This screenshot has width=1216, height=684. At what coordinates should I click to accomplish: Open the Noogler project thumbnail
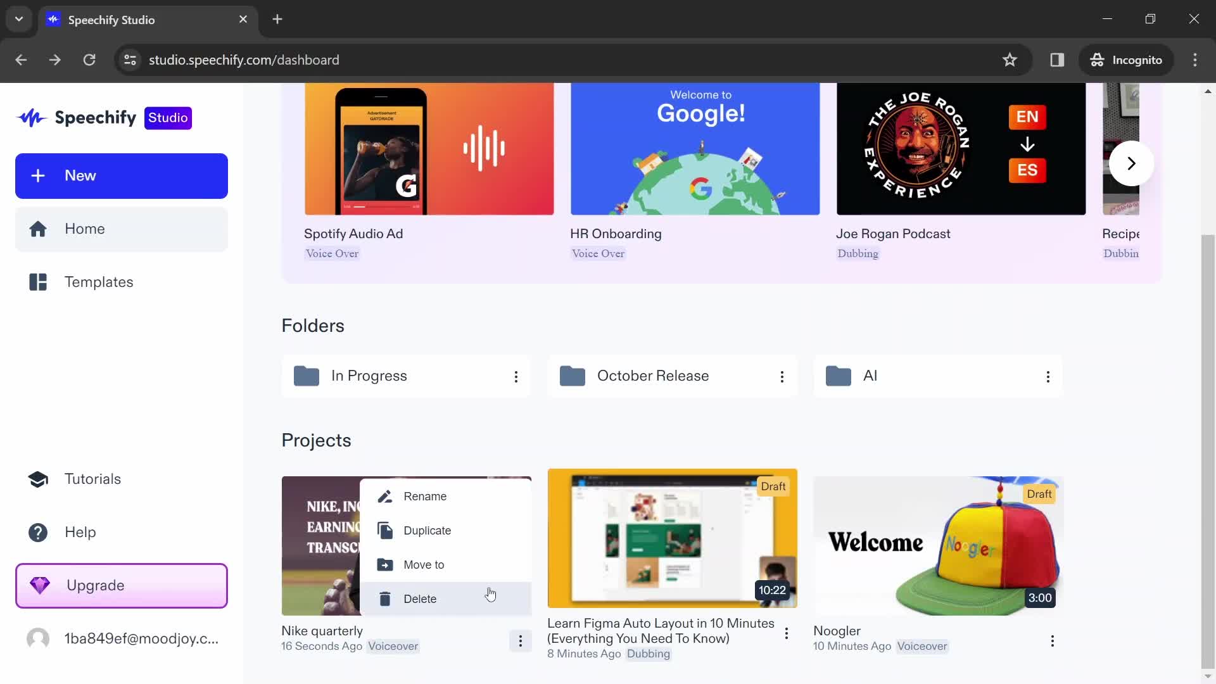(939, 546)
